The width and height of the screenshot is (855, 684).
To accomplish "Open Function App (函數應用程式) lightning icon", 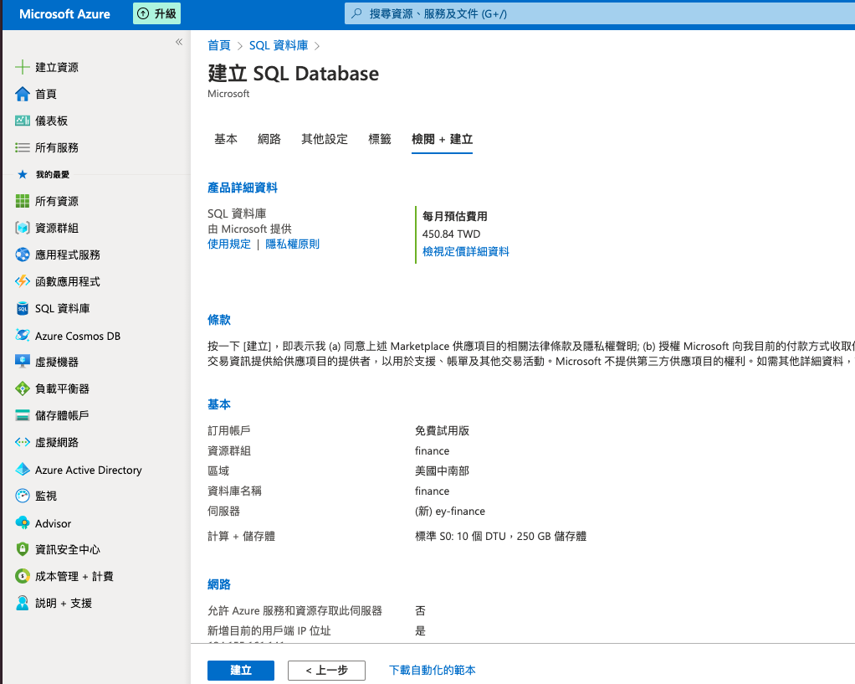I will (23, 281).
